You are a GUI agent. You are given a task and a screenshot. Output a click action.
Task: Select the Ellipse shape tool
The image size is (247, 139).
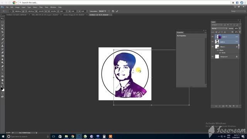[x=2, y=76]
